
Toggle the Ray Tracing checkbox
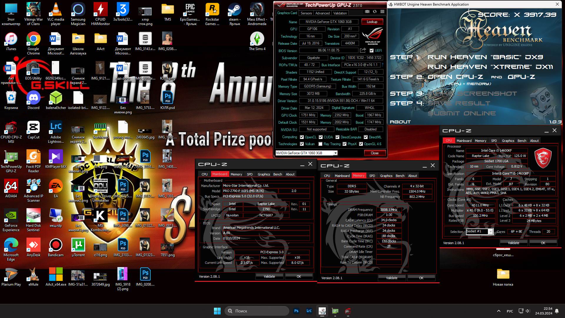(320, 144)
